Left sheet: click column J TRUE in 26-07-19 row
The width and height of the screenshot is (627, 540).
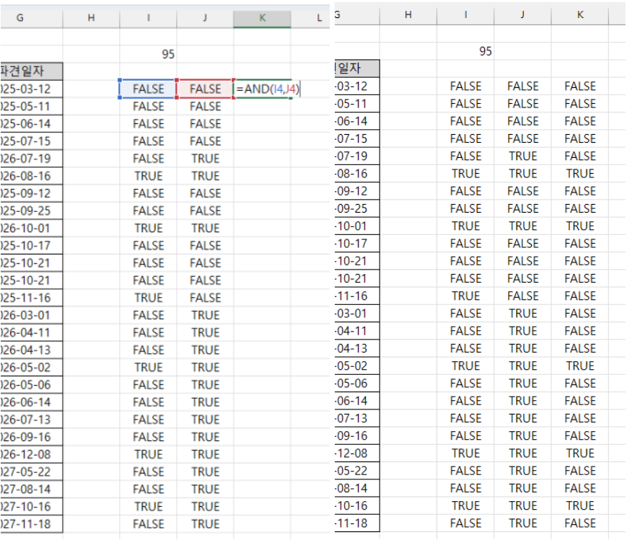tap(205, 159)
